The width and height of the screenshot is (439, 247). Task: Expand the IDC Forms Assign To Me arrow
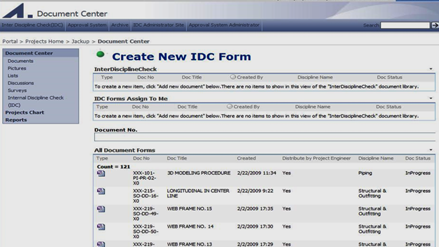[x=431, y=98]
